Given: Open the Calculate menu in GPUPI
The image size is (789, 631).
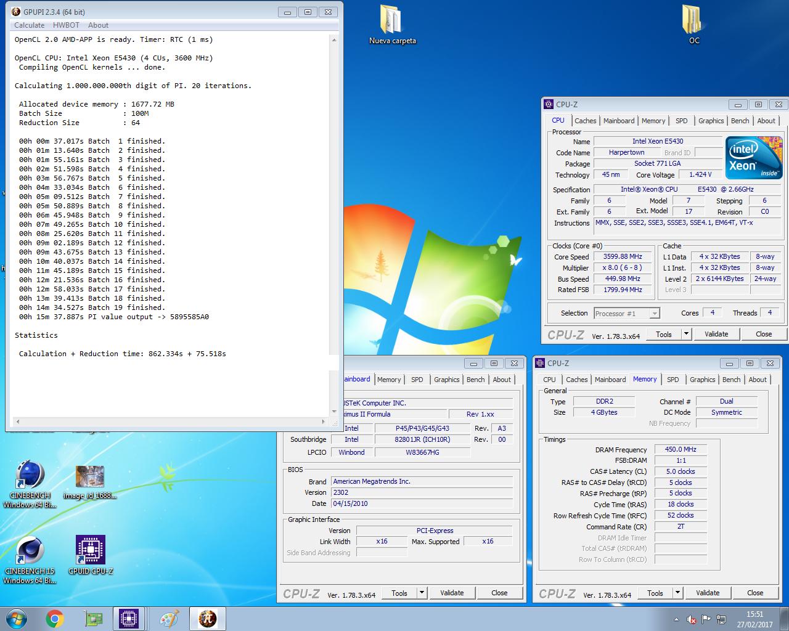Looking at the screenshot, I should pos(29,25).
